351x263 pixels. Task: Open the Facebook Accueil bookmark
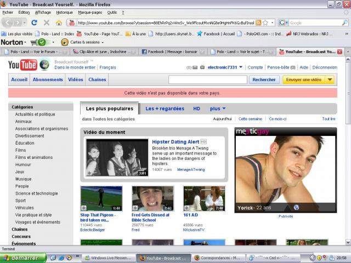(216, 34)
